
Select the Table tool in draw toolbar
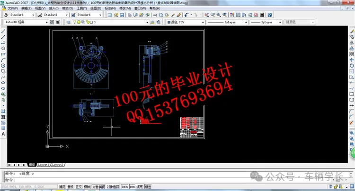point(3,129)
